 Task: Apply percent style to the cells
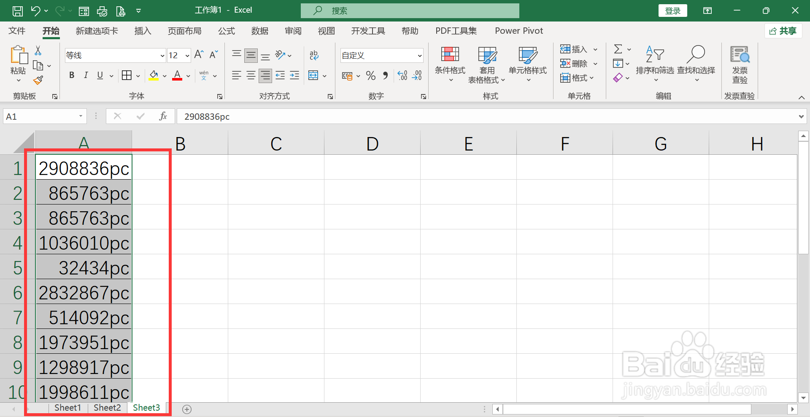371,75
